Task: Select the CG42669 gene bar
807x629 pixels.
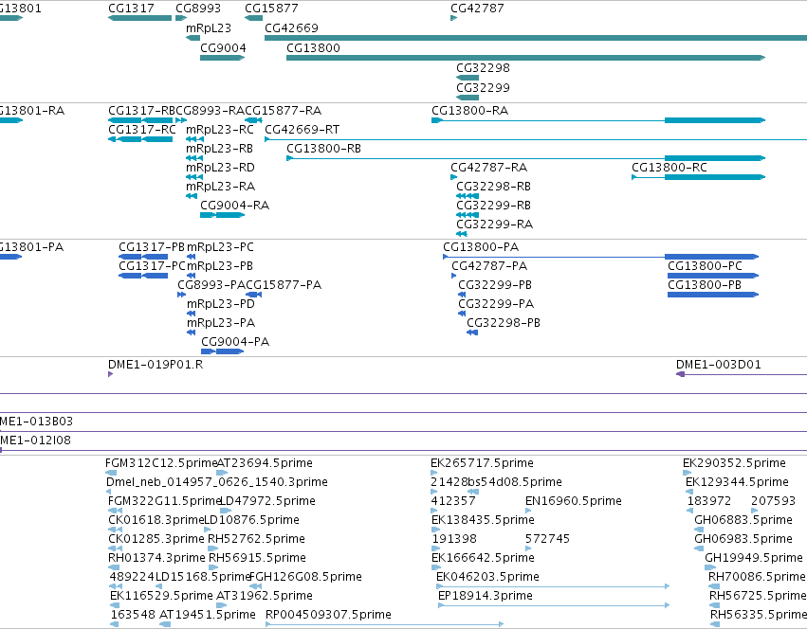Action: (x=536, y=38)
